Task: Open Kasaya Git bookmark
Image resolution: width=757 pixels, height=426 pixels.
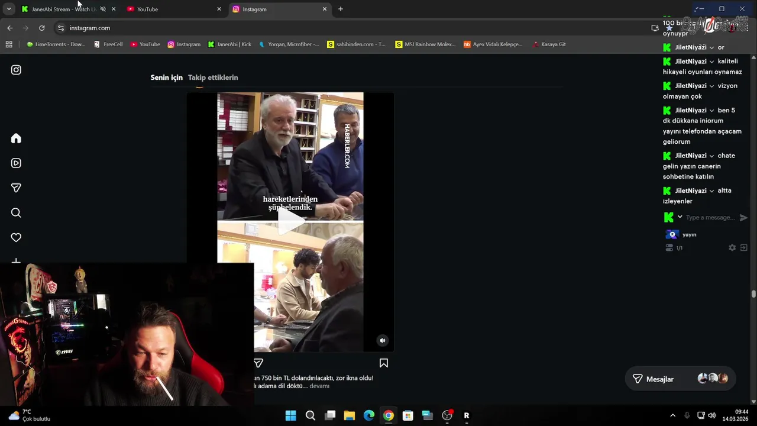Action: click(x=549, y=44)
